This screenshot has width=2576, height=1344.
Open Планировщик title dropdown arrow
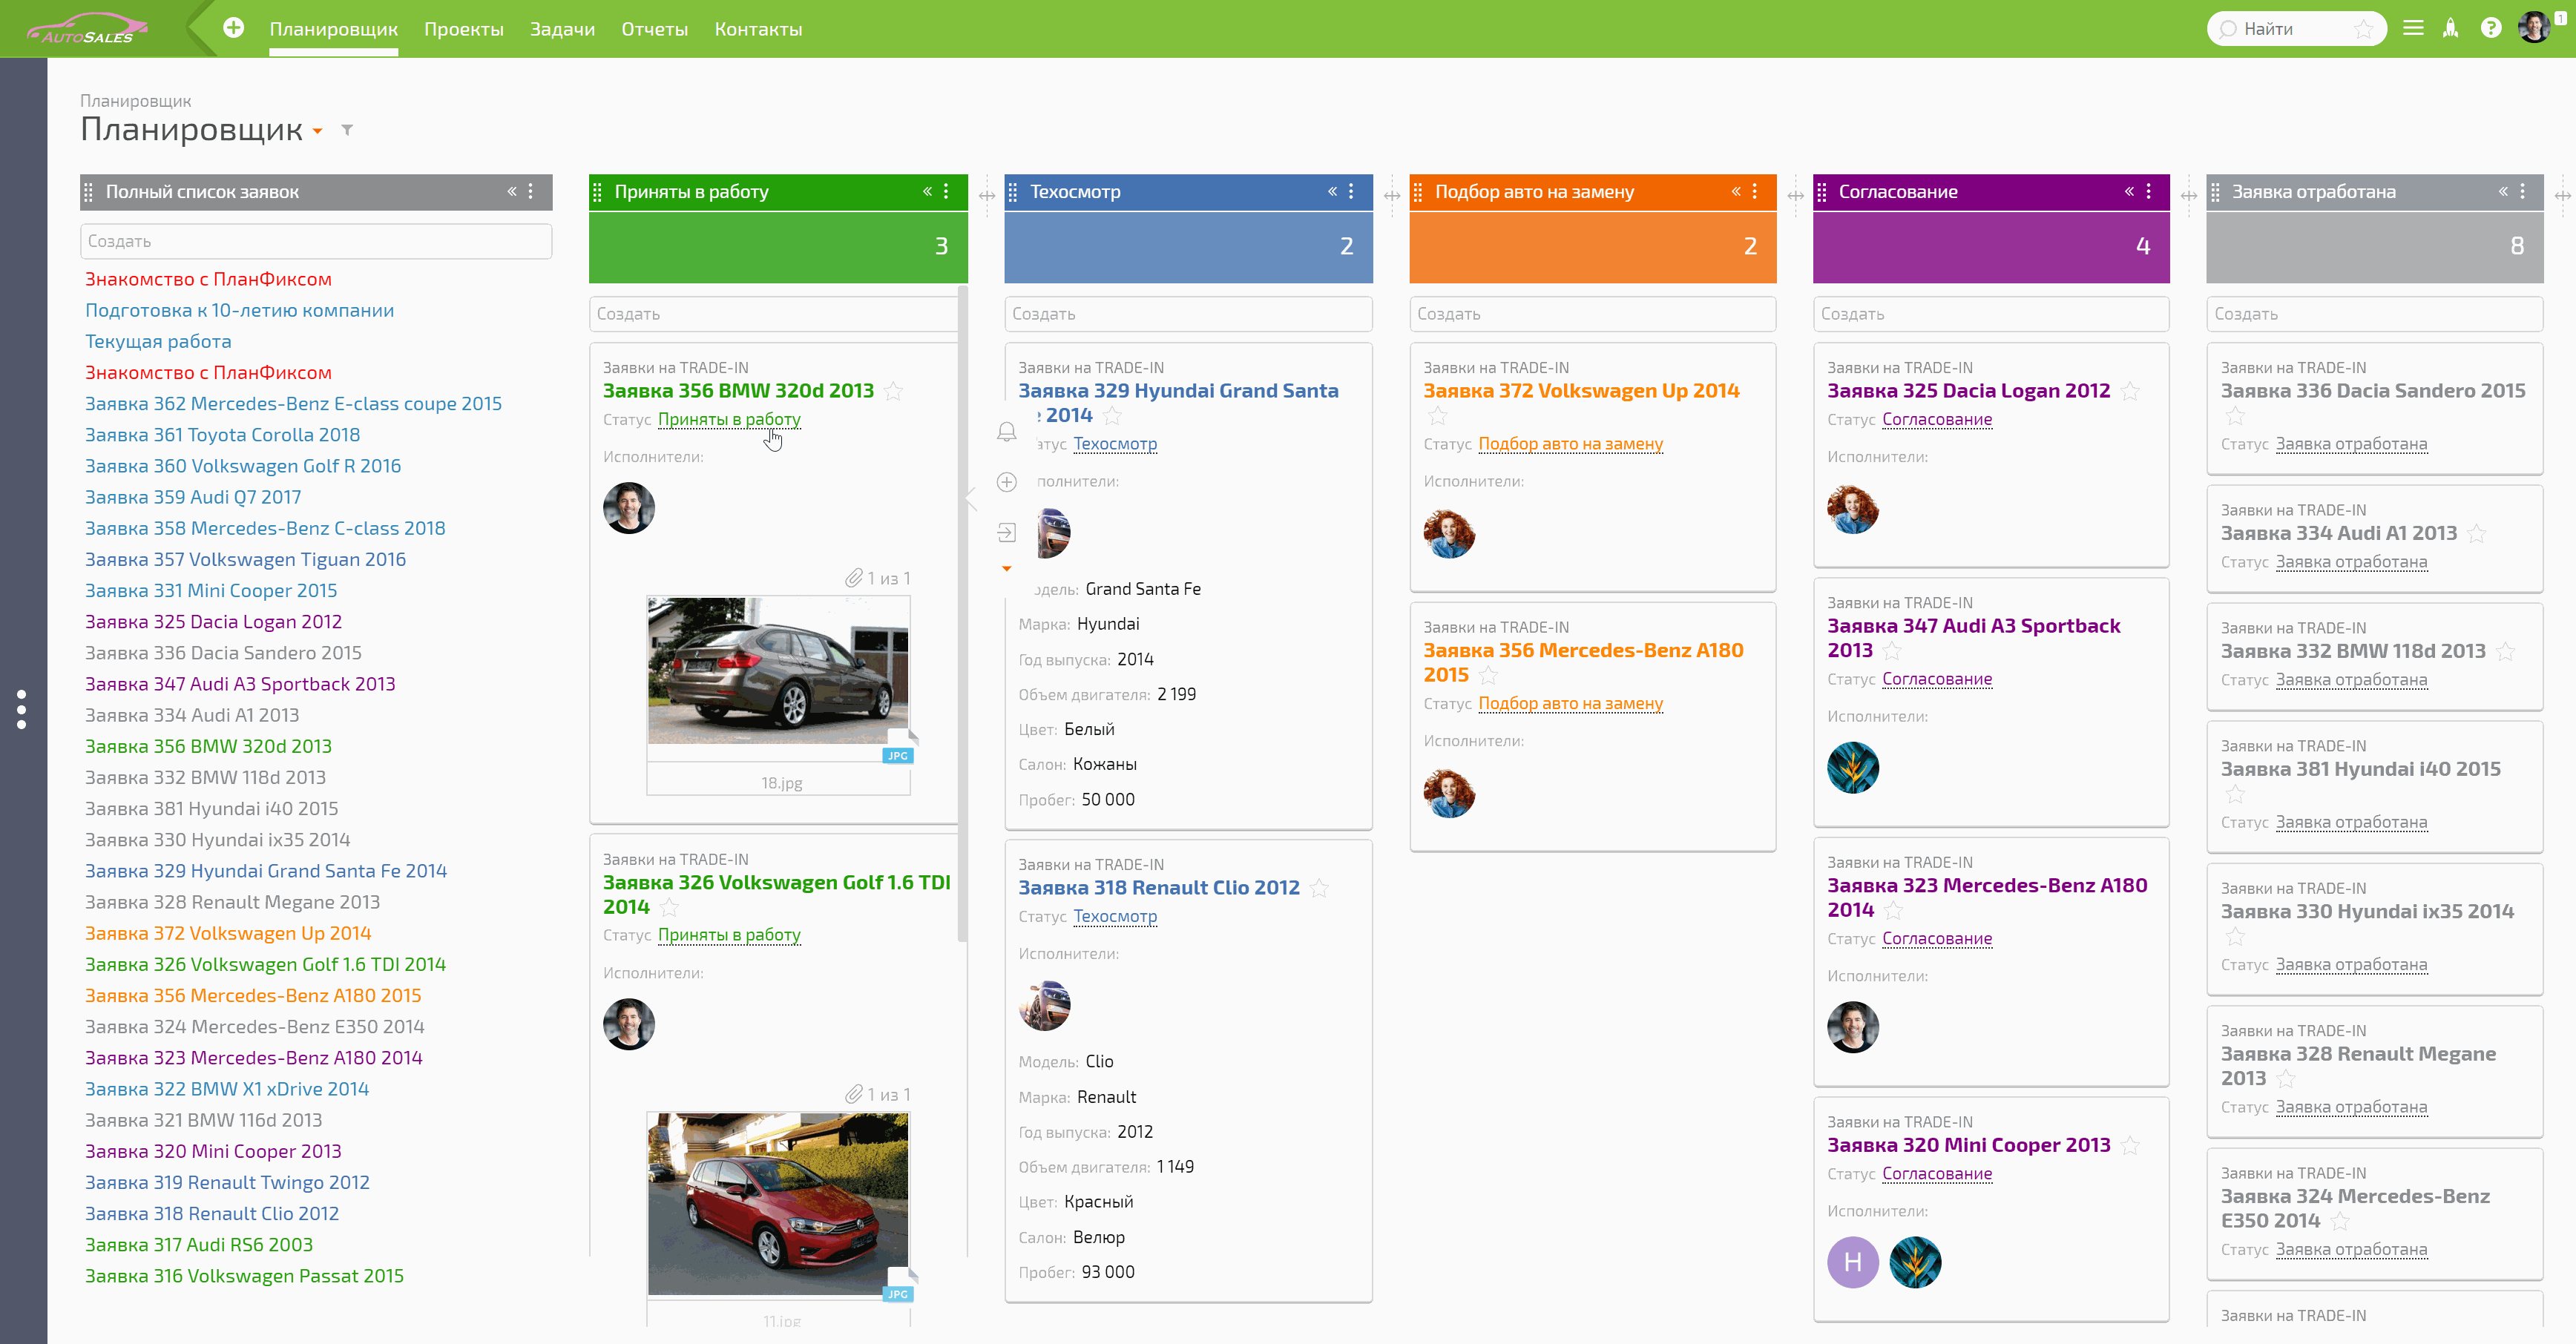tap(318, 131)
